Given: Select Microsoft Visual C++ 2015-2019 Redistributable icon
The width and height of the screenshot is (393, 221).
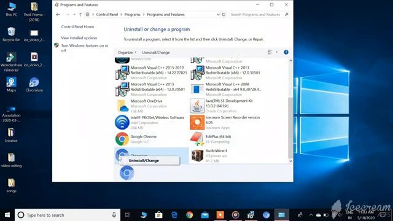Looking at the screenshot, I should pyautogui.click(x=122, y=72).
